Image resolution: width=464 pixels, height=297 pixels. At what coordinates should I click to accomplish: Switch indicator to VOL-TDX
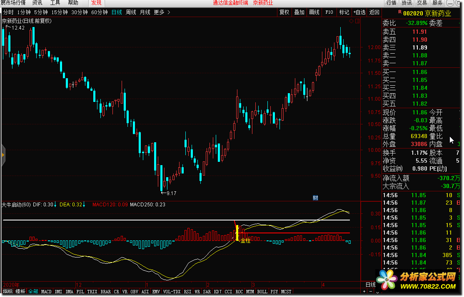click(172, 292)
